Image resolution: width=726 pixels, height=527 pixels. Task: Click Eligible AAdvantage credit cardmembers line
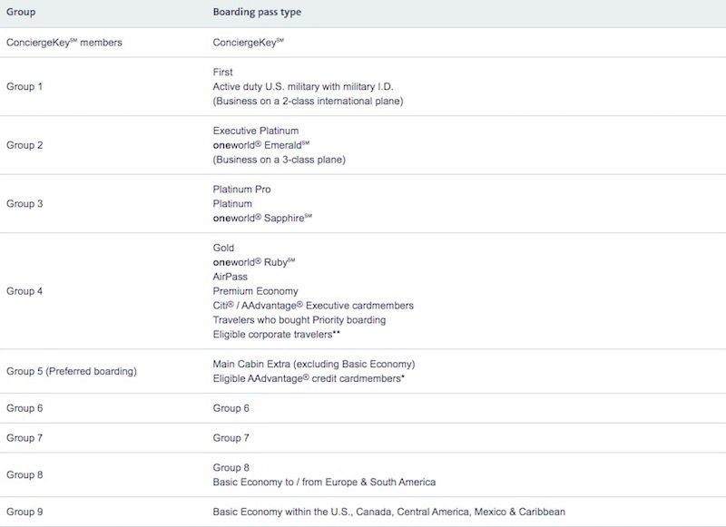pyautogui.click(x=309, y=378)
